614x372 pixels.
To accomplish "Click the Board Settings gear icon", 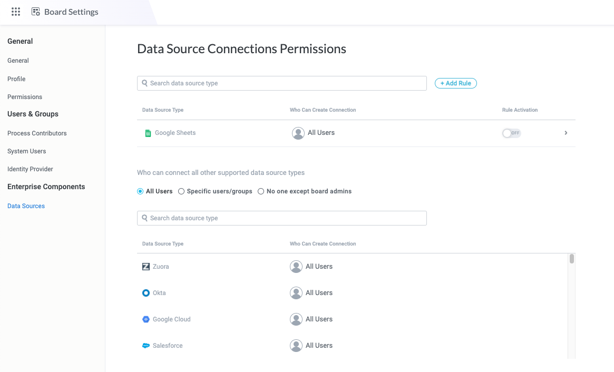I will click(36, 11).
